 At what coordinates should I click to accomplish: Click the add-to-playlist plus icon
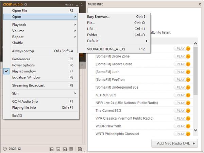pos(52,149)
